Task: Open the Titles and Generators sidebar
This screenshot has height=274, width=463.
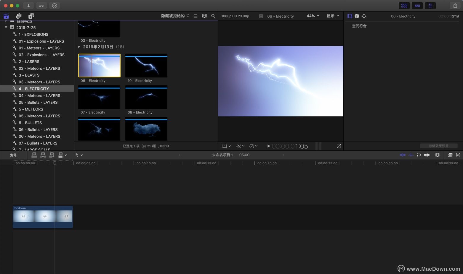Action: pos(31,16)
